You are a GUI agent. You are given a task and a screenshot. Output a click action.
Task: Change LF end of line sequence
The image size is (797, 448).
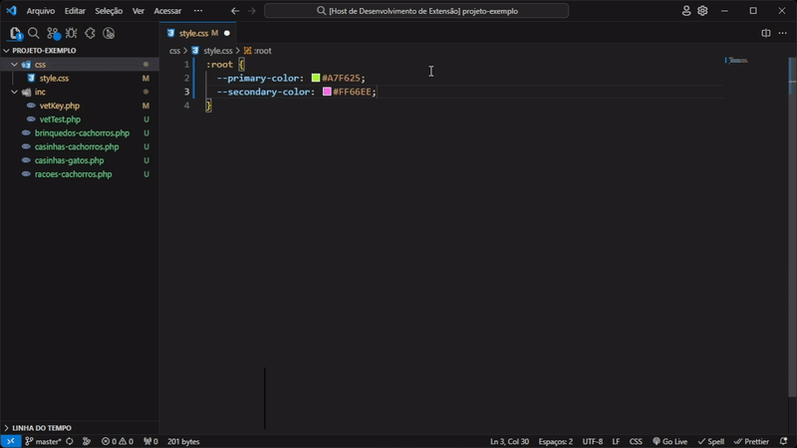point(616,441)
